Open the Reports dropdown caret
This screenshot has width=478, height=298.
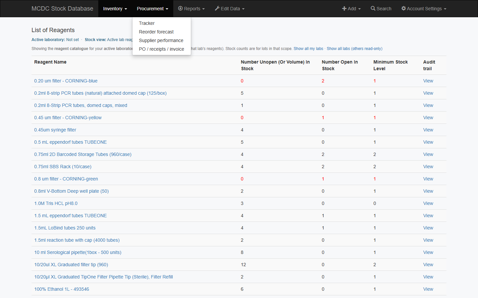tap(203, 9)
